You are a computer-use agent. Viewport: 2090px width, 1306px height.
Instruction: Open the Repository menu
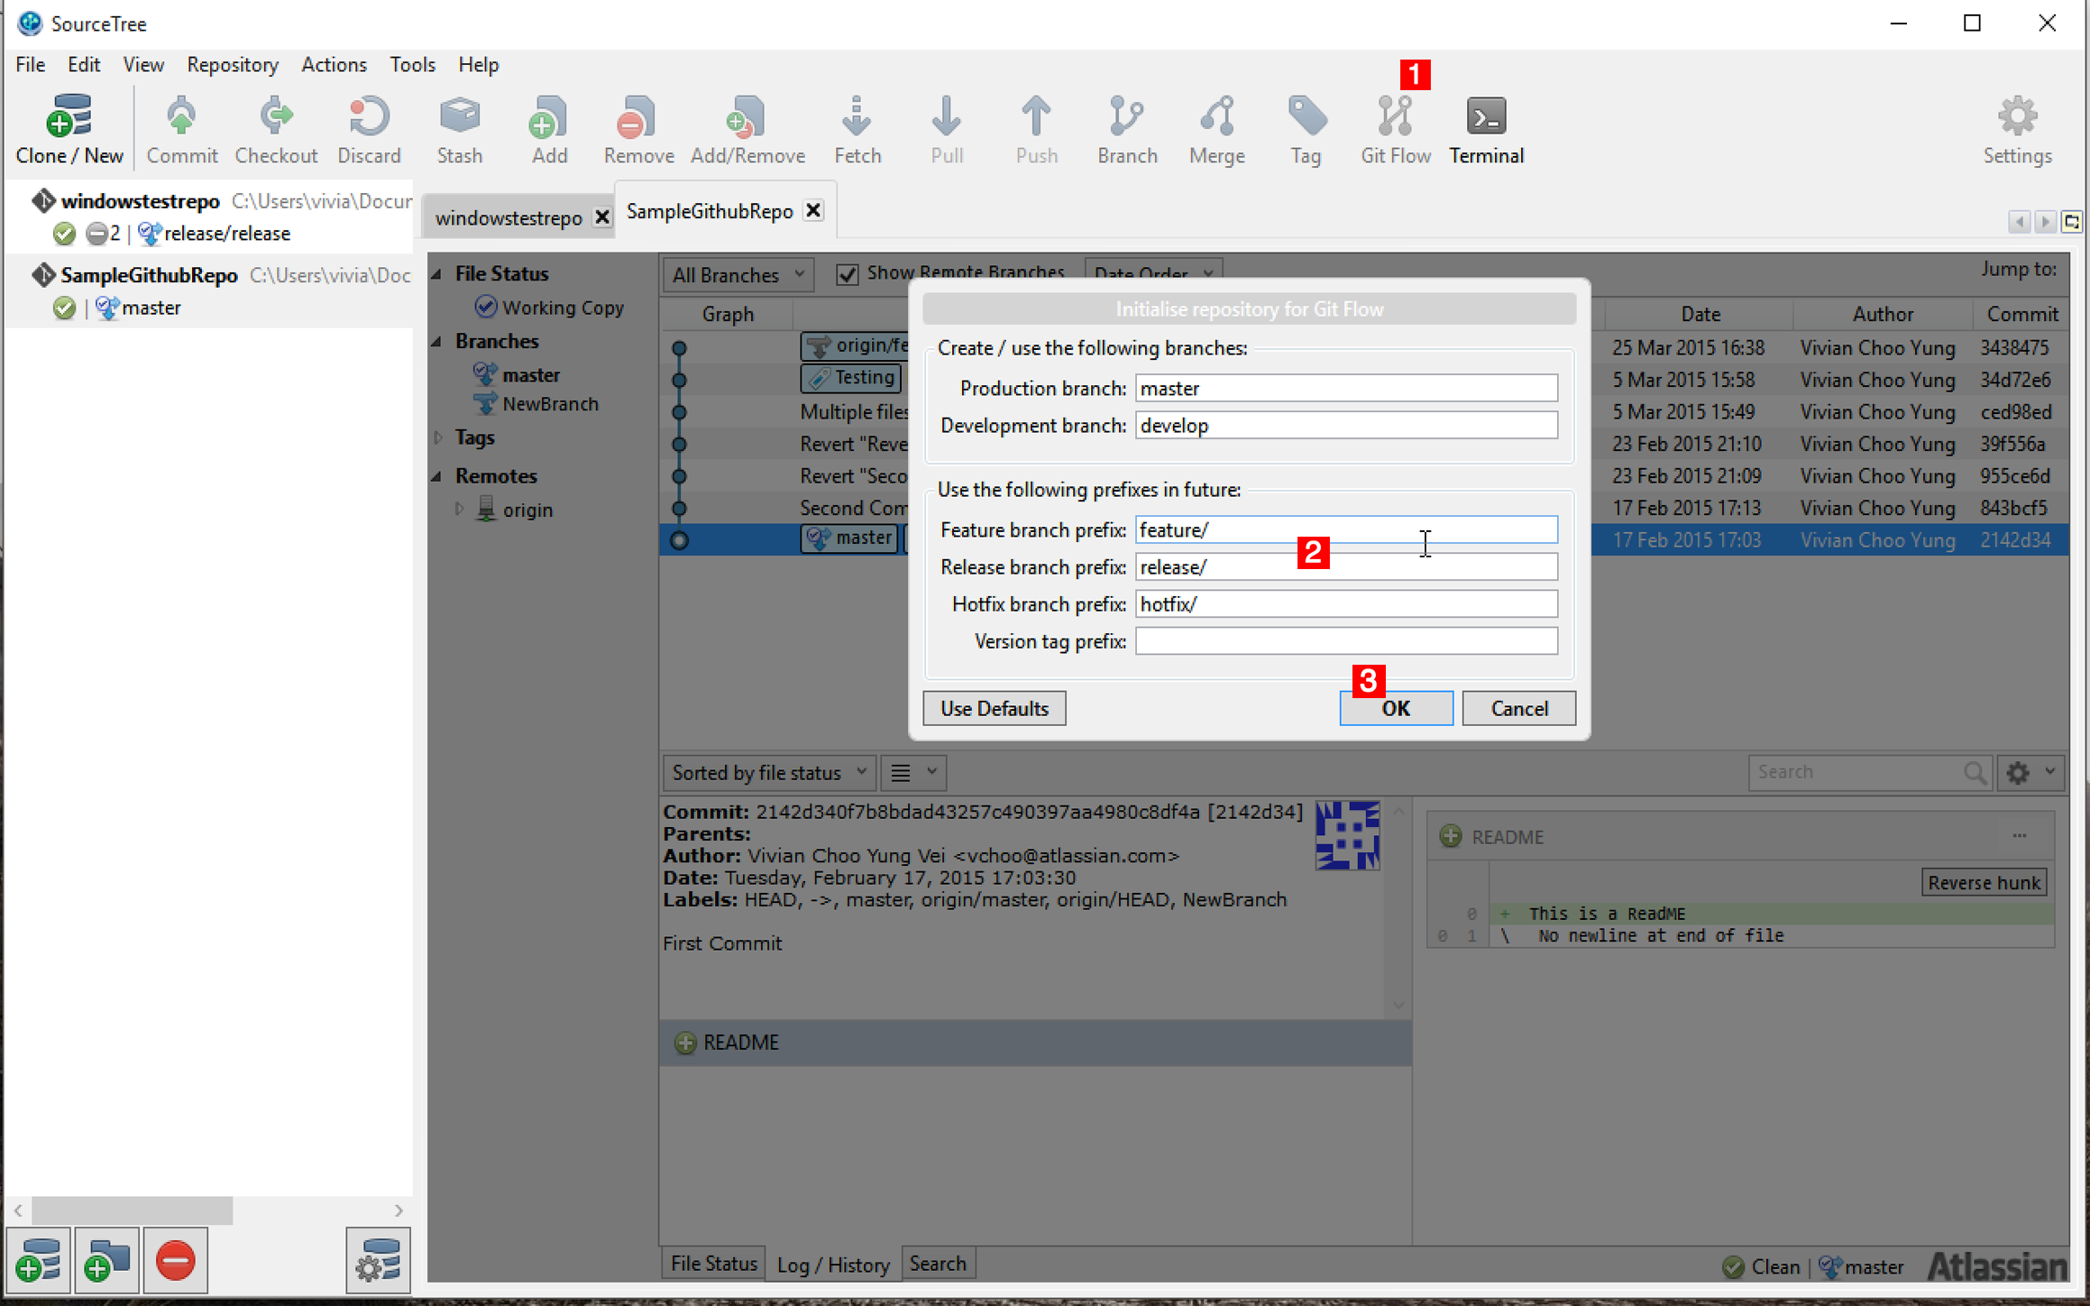pyautogui.click(x=232, y=65)
